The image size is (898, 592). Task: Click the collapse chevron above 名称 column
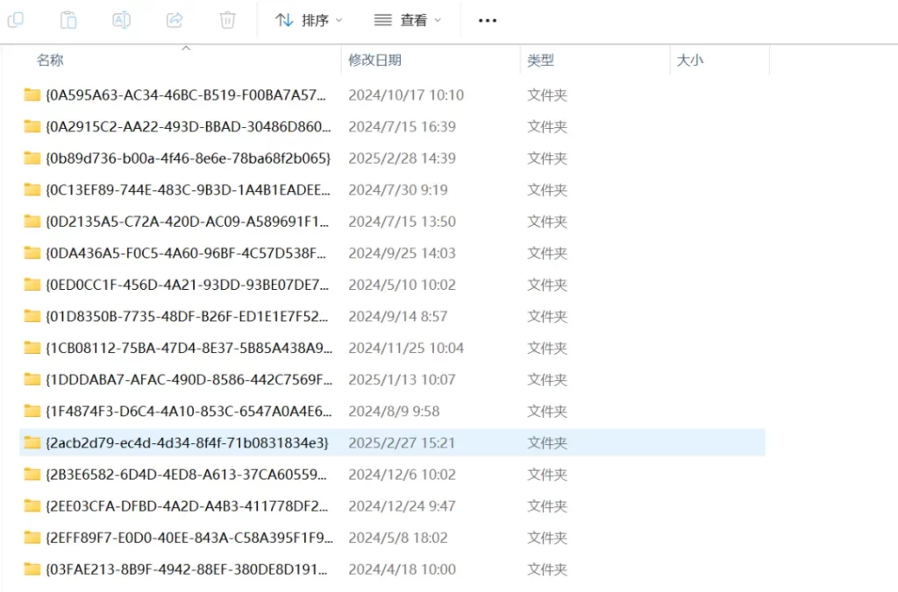[x=186, y=48]
